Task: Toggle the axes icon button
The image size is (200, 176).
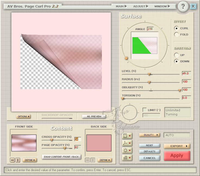Action: point(127,143)
